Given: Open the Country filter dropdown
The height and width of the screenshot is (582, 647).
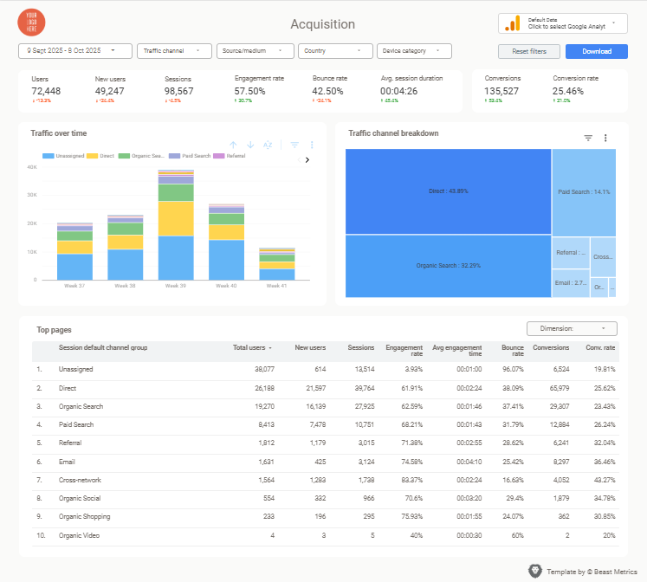Looking at the screenshot, I should [x=335, y=51].
